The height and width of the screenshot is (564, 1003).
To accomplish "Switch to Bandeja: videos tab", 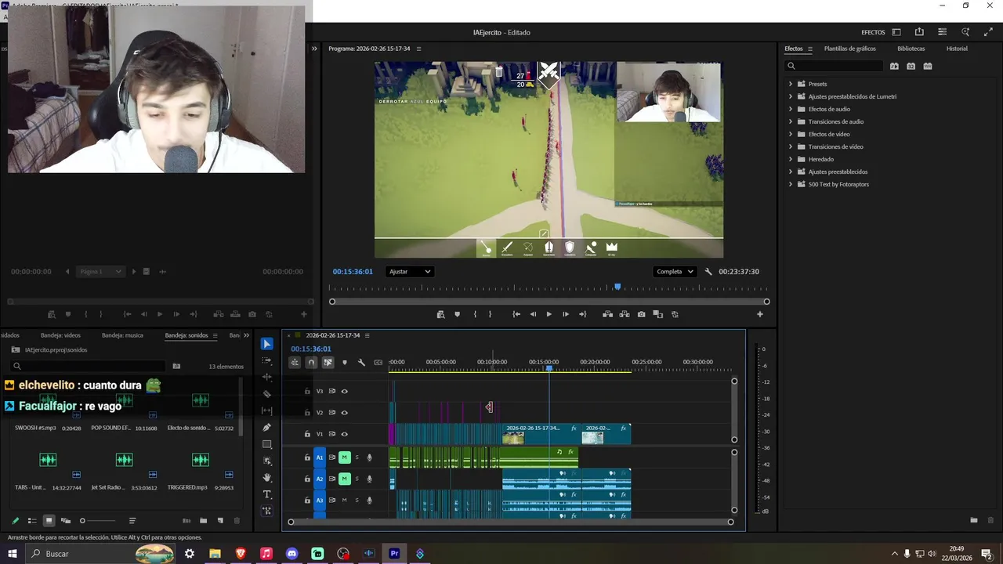I will (x=60, y=335).
